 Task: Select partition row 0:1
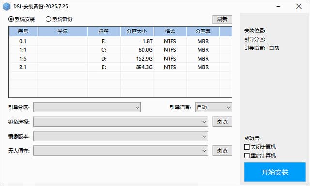pos(121,41)
